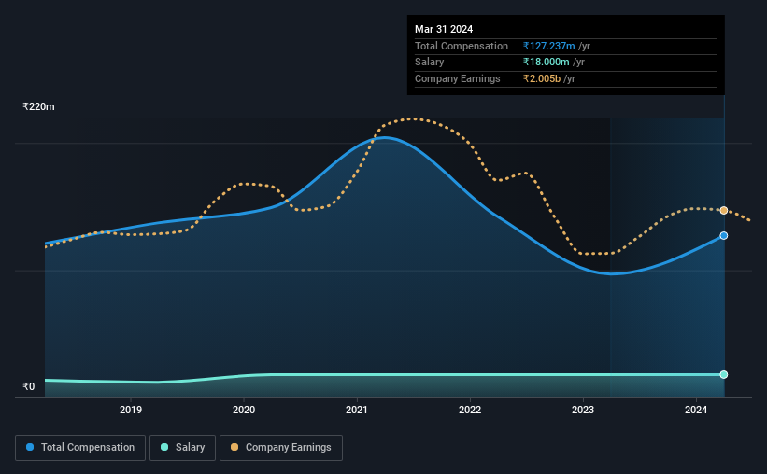This screenshot has height=474, width=767.
Task: Select the 2022 x-axis label
Action: point(470,410)
